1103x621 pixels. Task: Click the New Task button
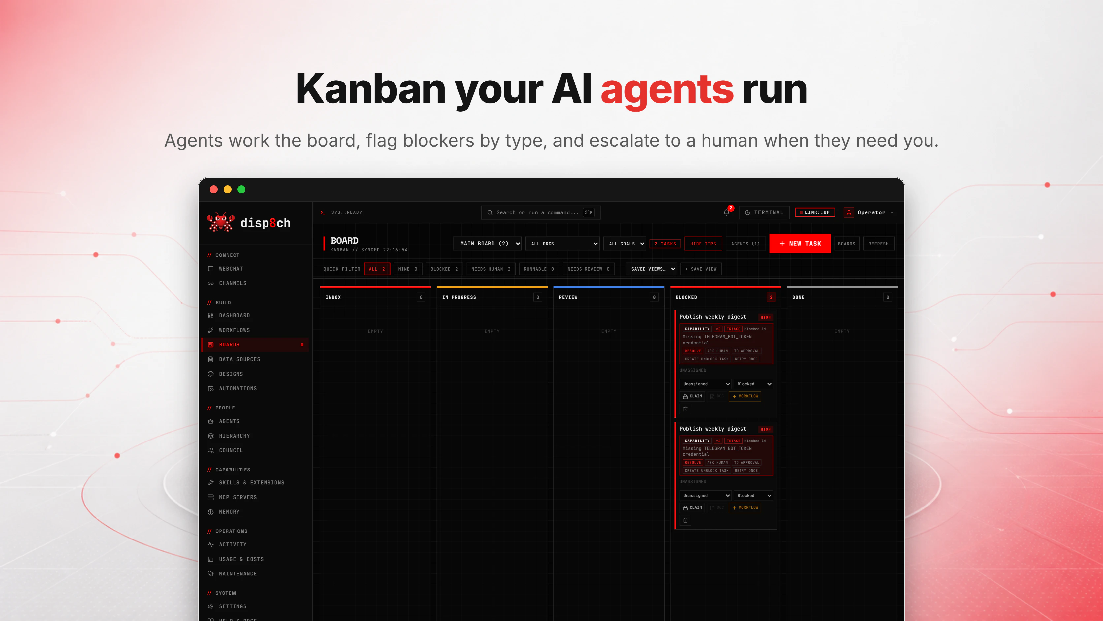pyautogui.click(x=800, y=244)
